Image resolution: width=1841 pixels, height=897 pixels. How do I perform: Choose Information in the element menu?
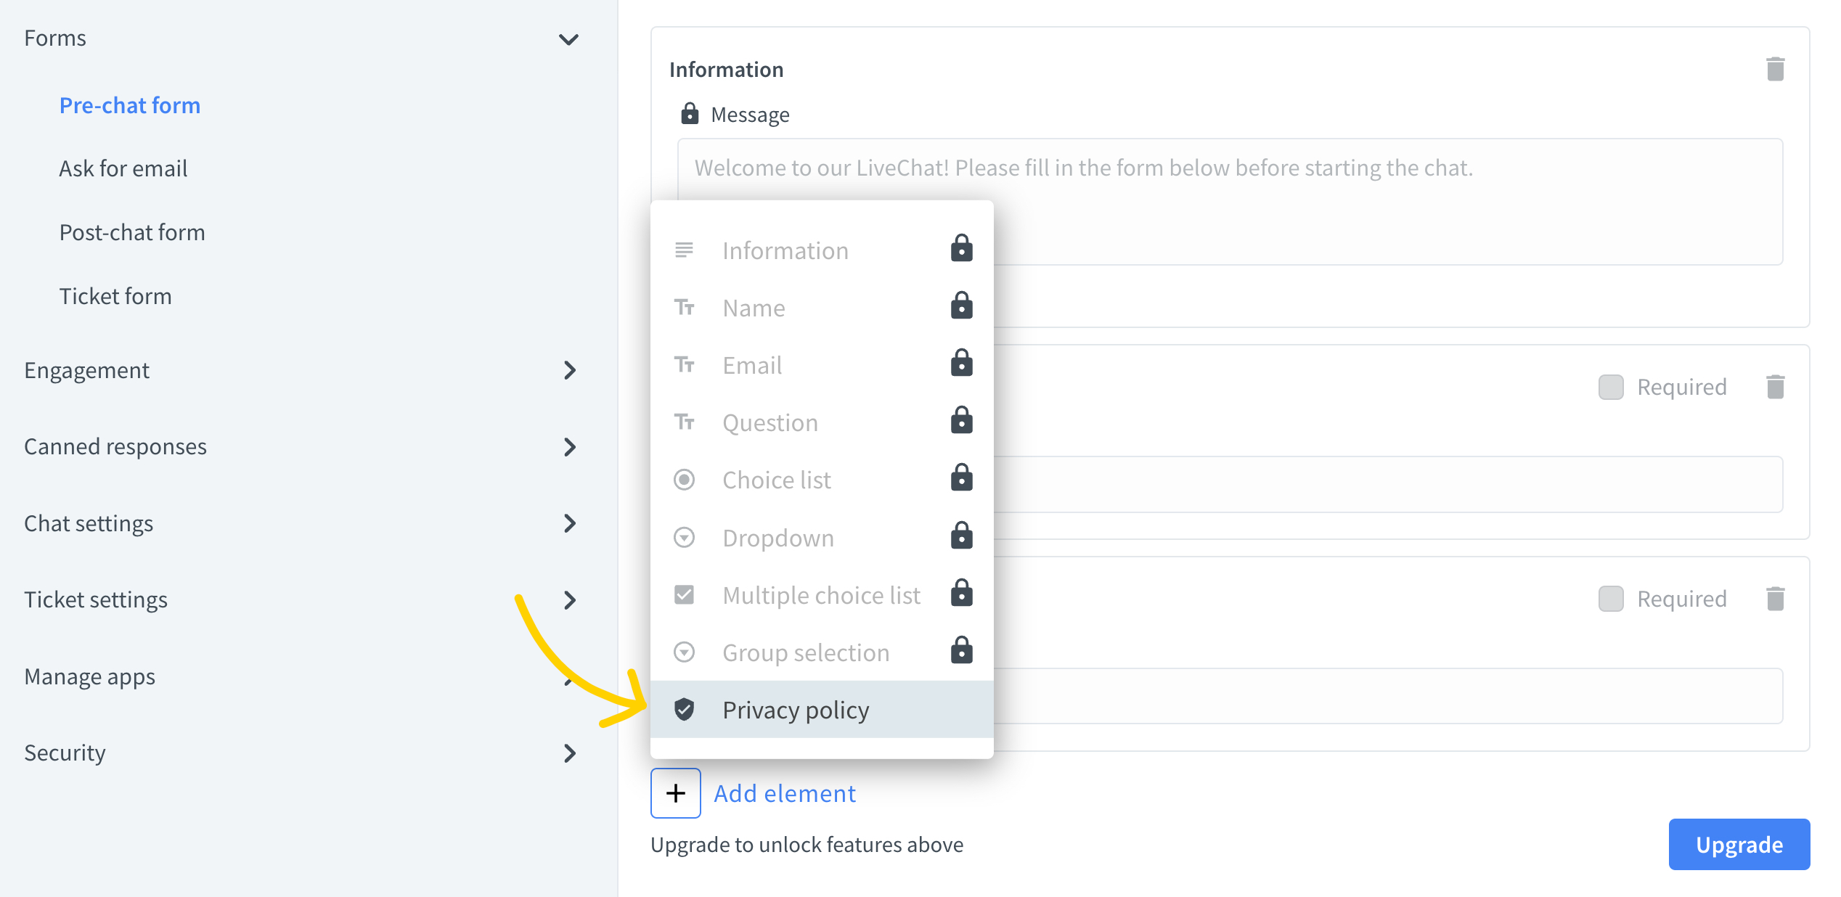(822, 250)
